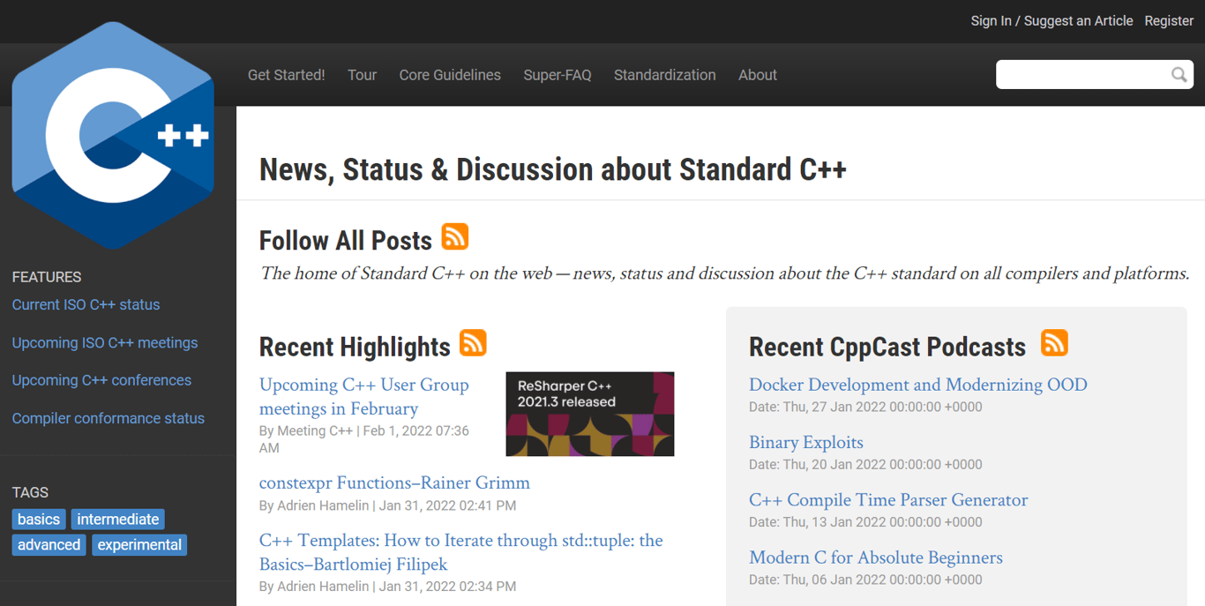Viewport: 1205px width, 606px height.
Task: Click the Register link
Action: 1169,20
